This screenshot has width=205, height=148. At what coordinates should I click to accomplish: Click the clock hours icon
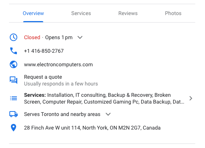click(x=14, y=37)
